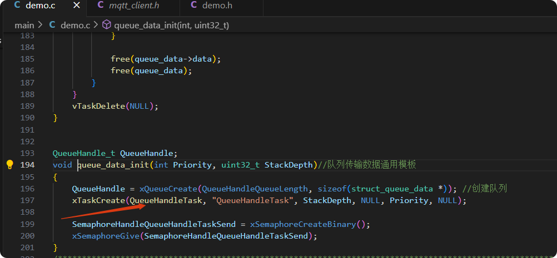557x258 pixels.
Task: Close the demo.c tab
Action: 76,6
